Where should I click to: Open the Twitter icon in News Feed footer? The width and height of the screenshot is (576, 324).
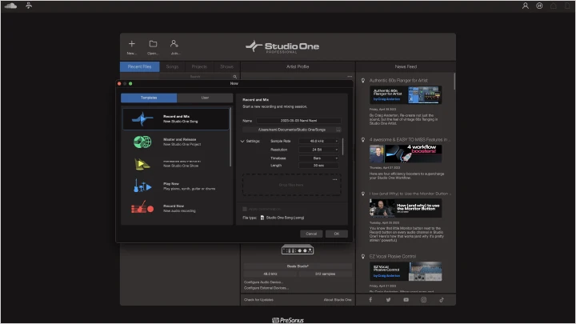pos(388,300)
